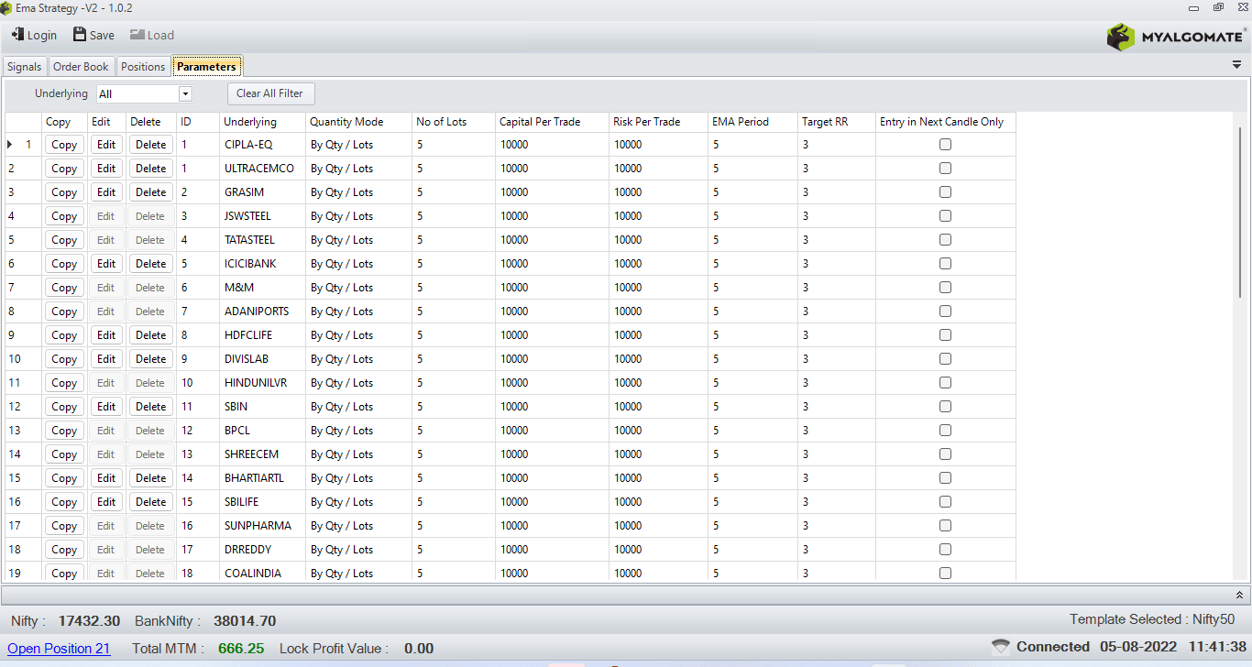
Task: Copy the CIPLA-EQ row
Action: pos(64,145)
